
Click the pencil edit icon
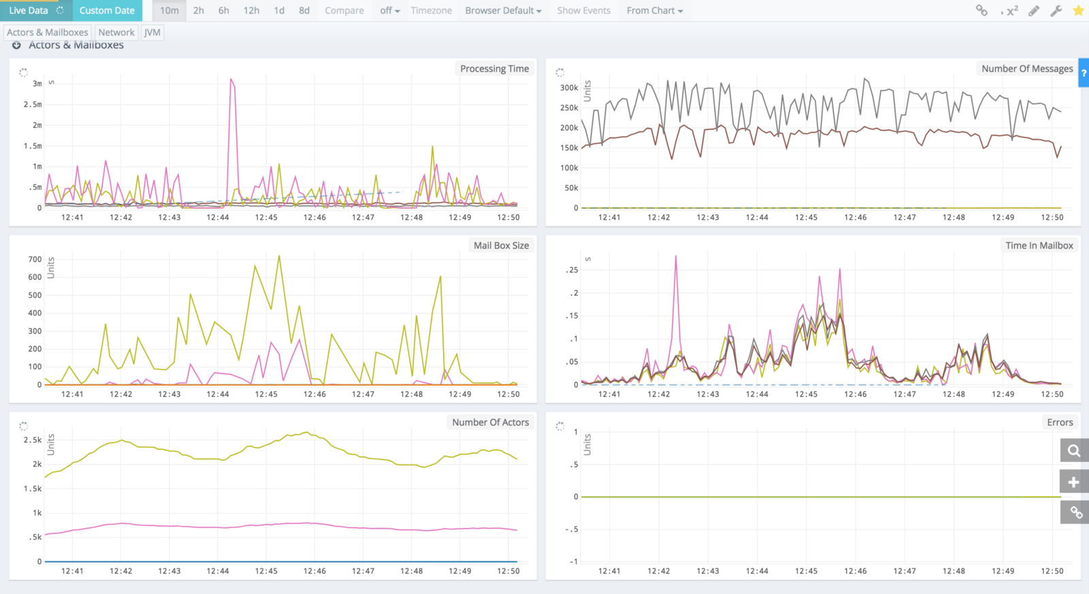pyautogui.click(x=1034, y=11)
